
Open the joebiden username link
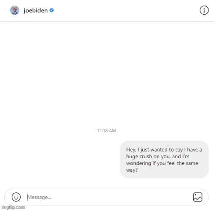(36, 11)
